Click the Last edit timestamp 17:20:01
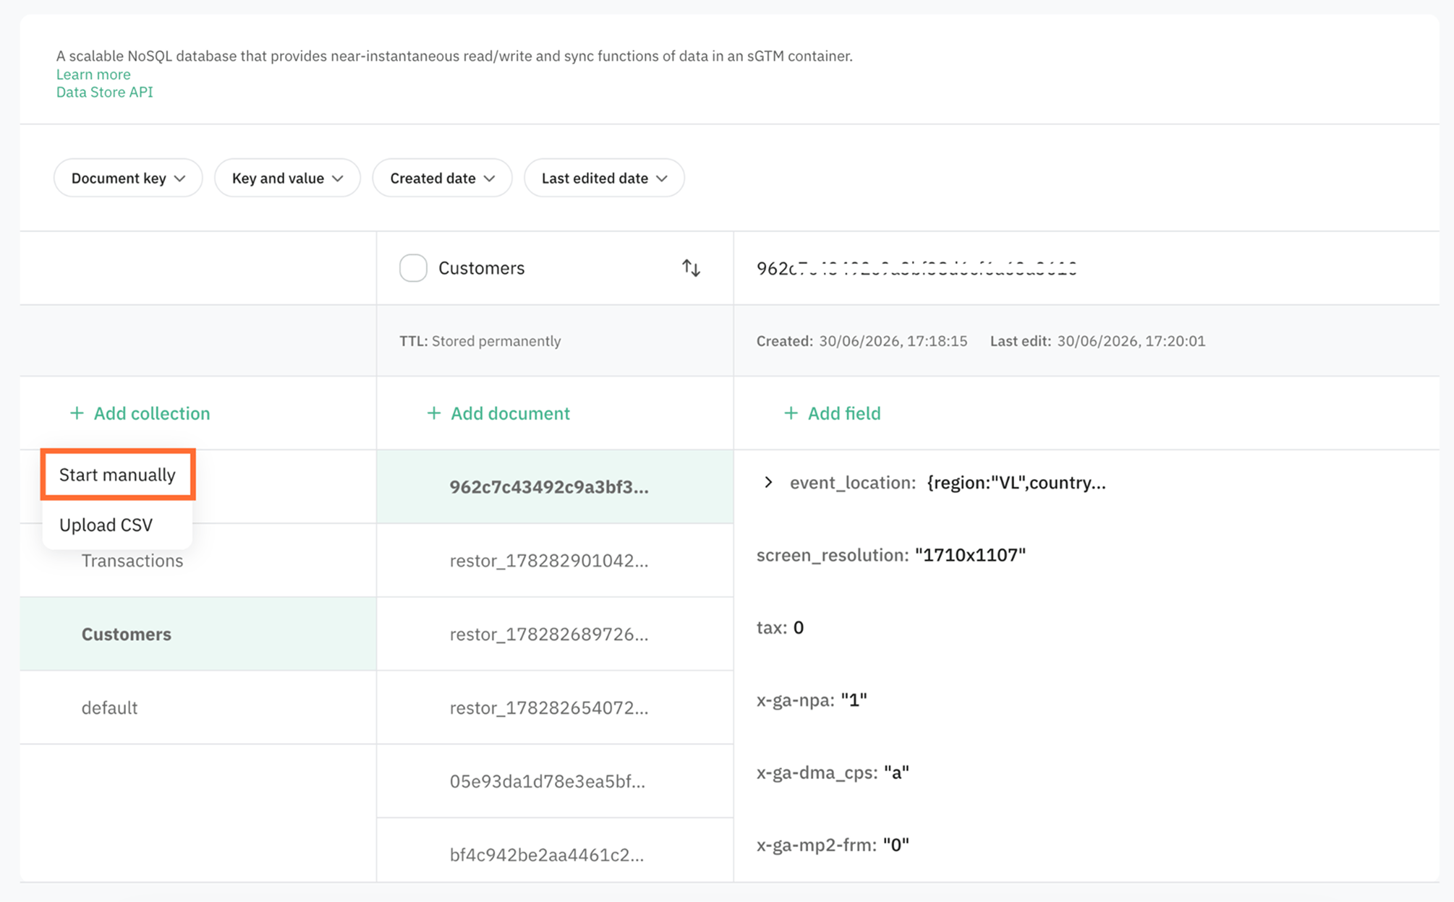This screenshot has width=1454, height=902. coord(1131,341)
